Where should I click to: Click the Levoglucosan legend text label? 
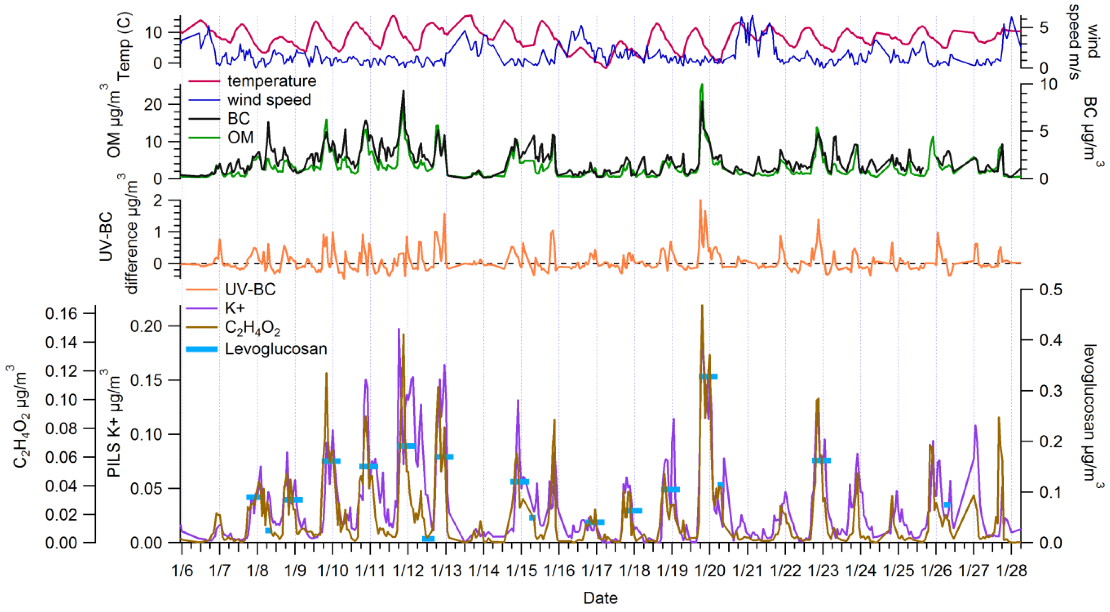(x=276, y=348)
